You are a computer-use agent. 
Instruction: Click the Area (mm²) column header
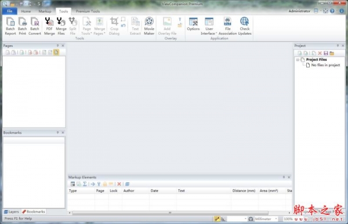coord(271,190)
